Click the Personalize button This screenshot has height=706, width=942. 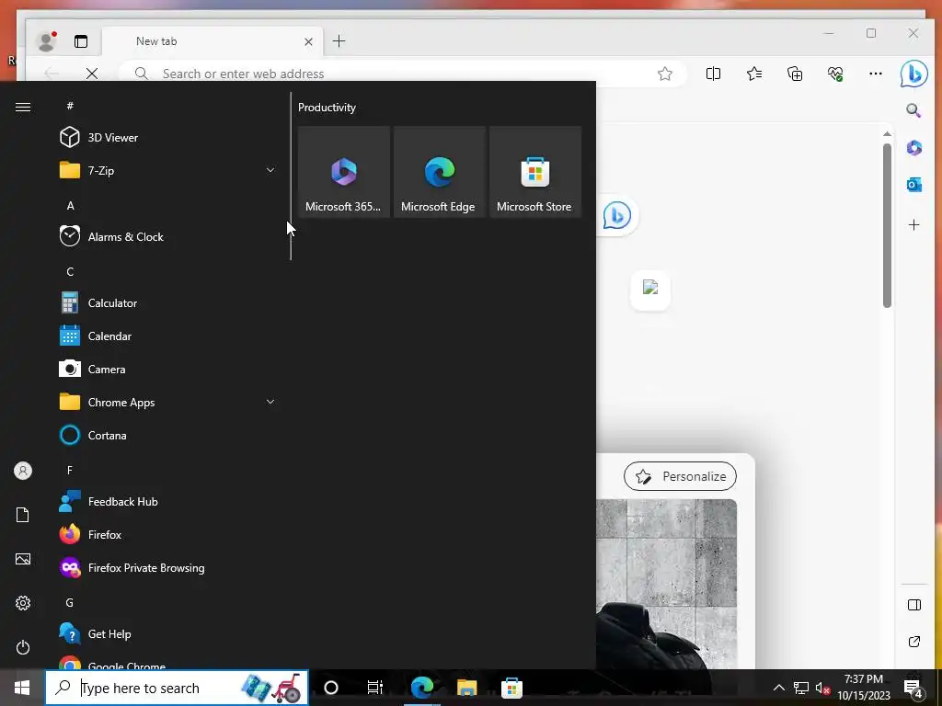(x=680, y=476)
